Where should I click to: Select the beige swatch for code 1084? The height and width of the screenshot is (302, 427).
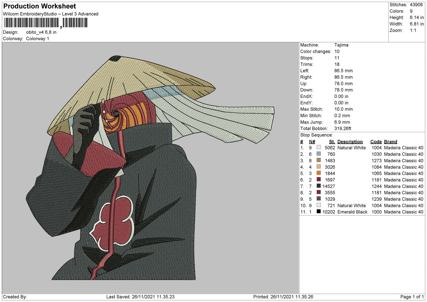click(319, 167)
